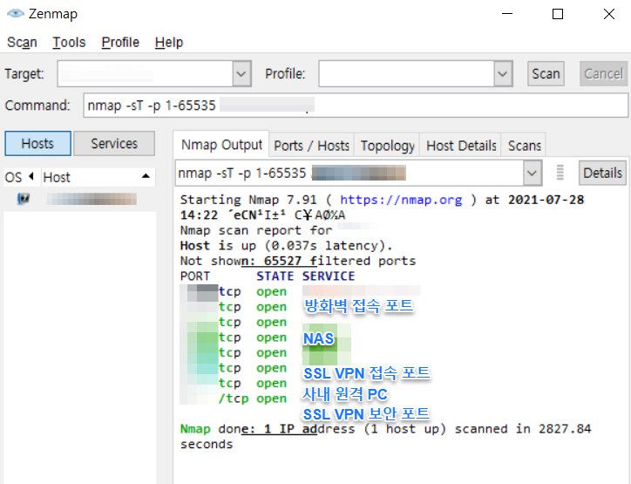Click the Target input field
Viewport: 631px width, 484px height.
click(145, 73)
